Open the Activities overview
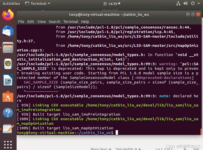Screen dimensions: 203x150 [11, 4]
